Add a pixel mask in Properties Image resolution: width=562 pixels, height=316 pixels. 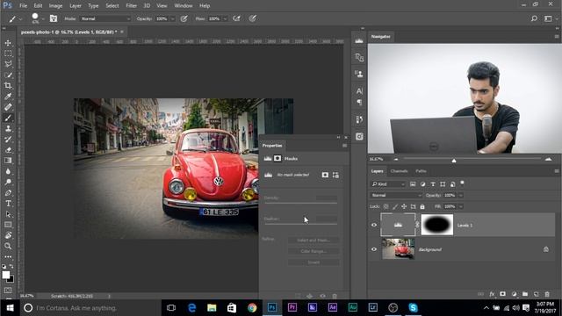point(325,175)
